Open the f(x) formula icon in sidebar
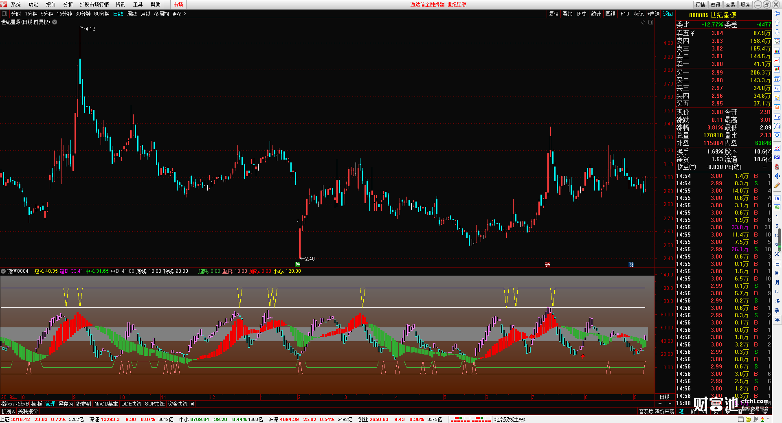Screen dimensions: 782x423 click(777, 126)
